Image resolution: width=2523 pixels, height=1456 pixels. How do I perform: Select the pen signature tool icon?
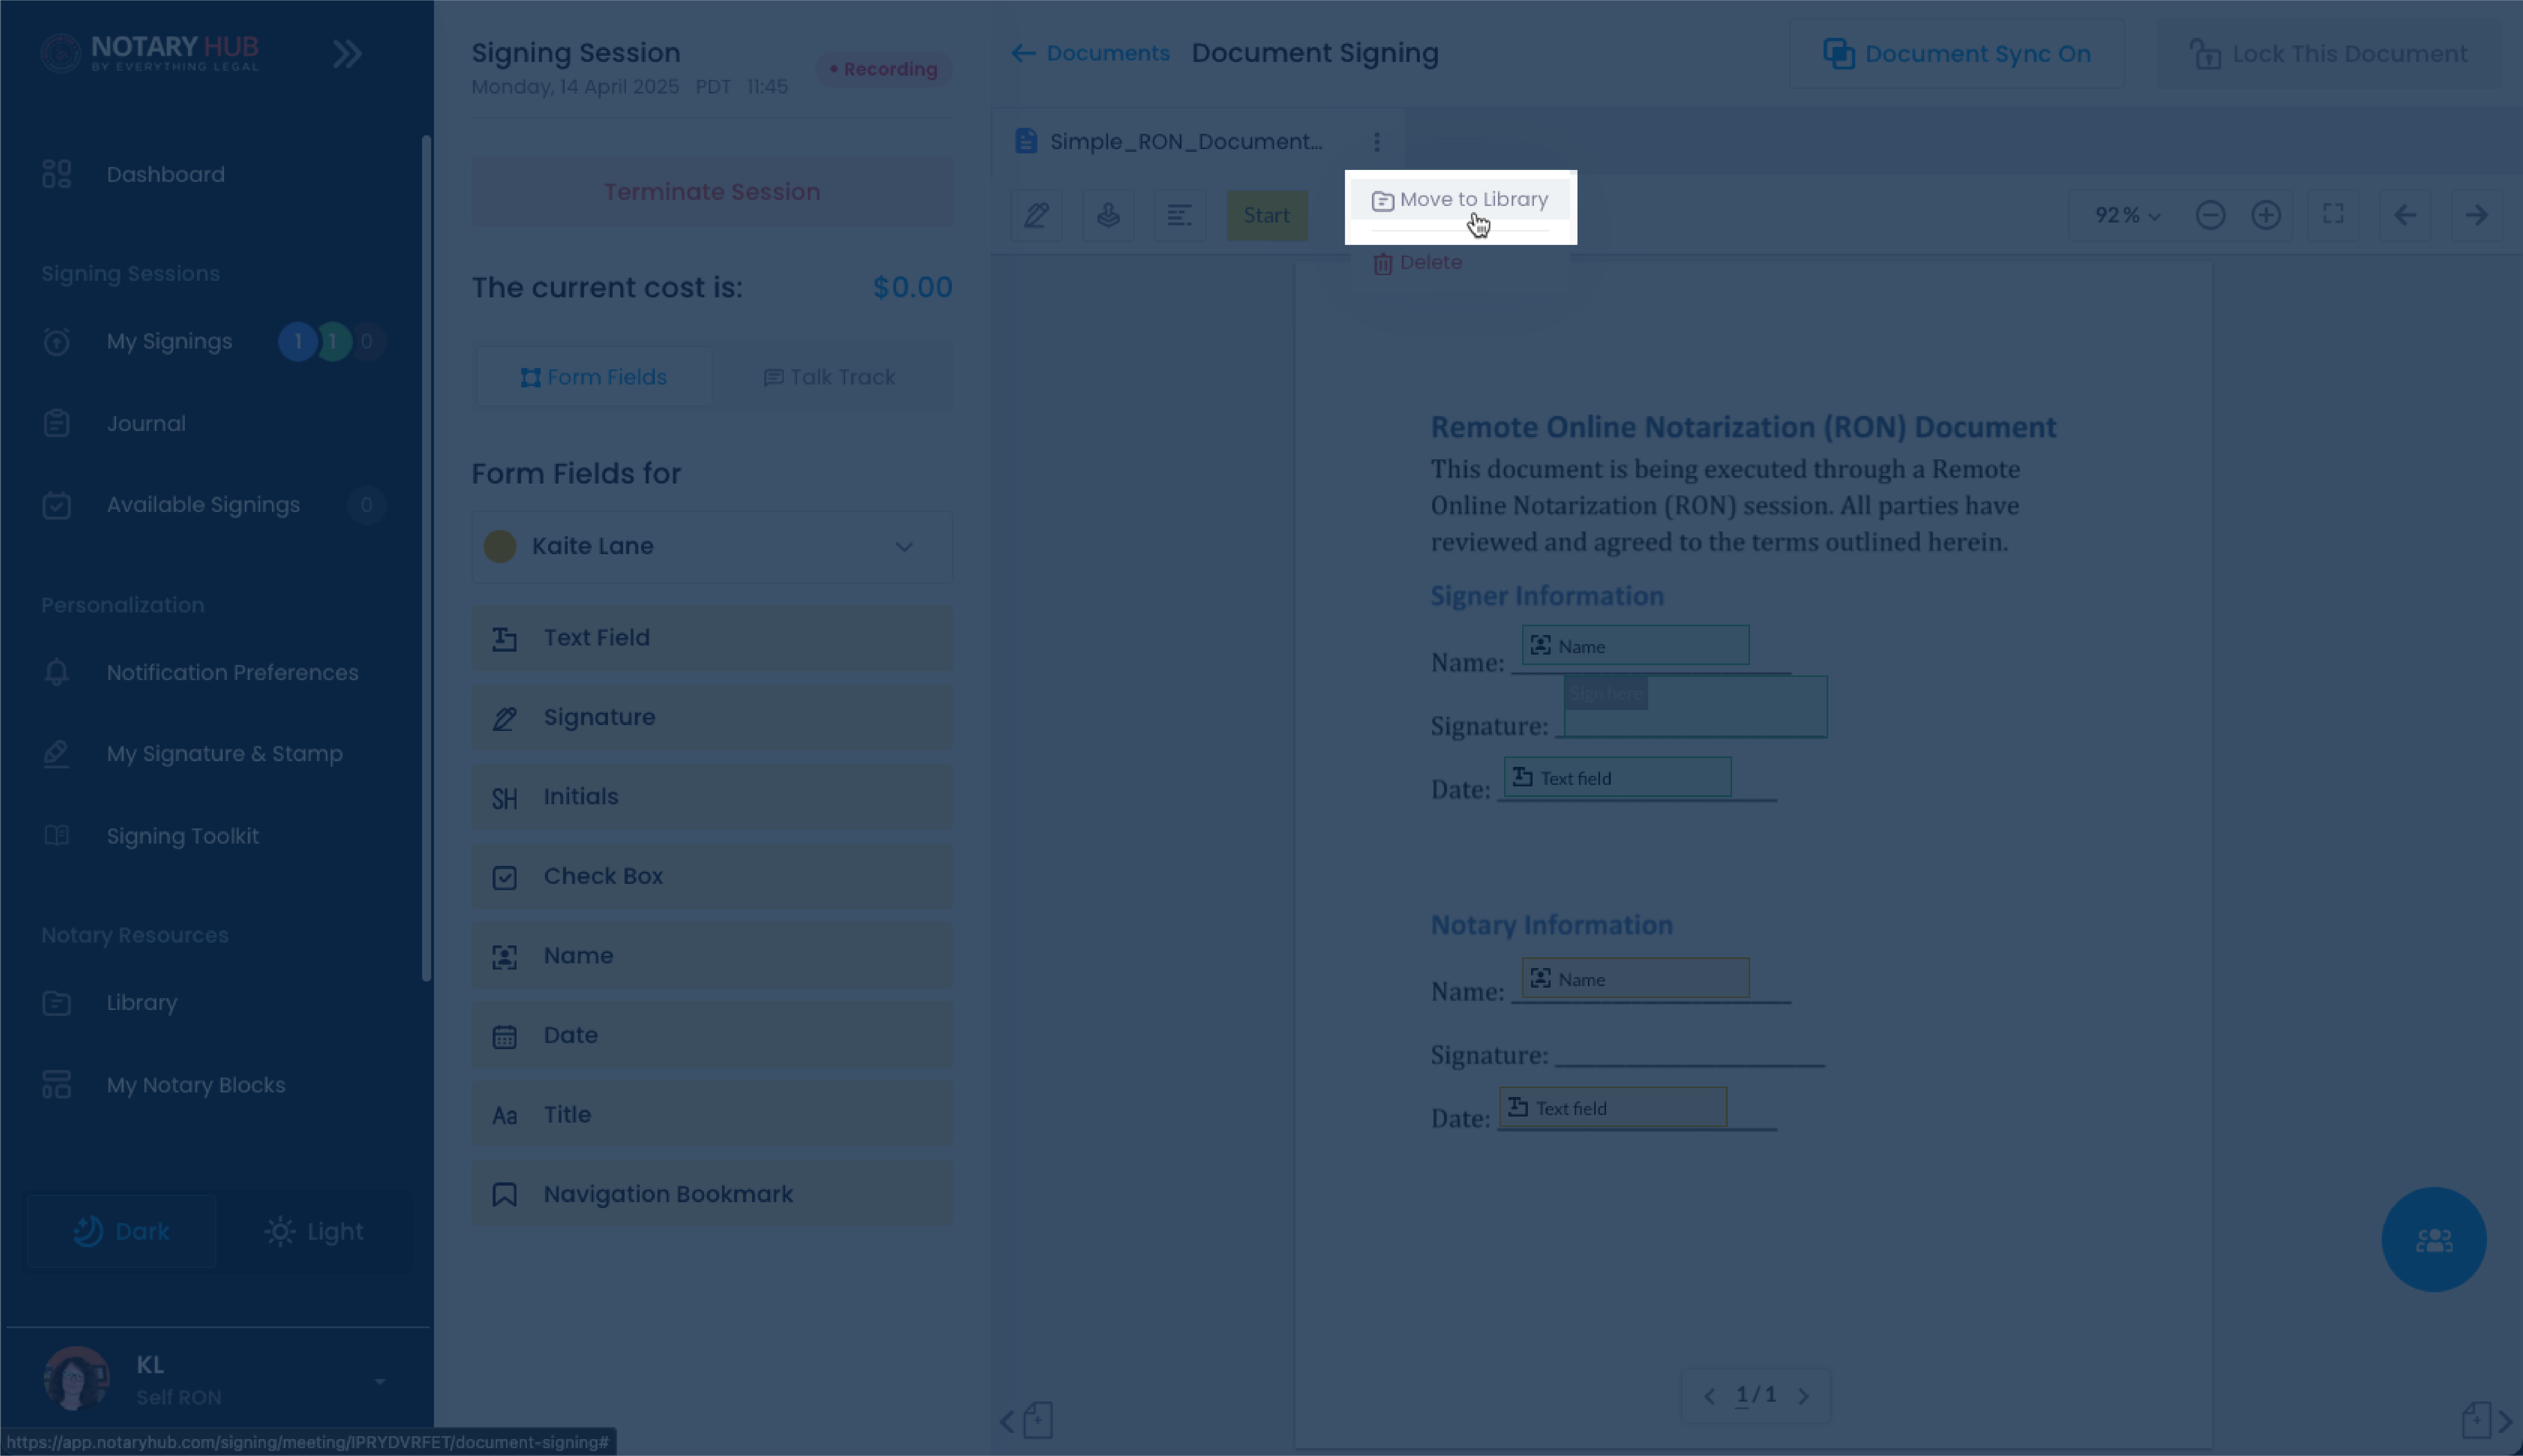tap(1037, 215)
